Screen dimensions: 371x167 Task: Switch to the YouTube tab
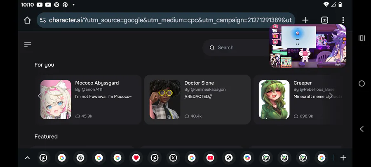coord(210,158)
